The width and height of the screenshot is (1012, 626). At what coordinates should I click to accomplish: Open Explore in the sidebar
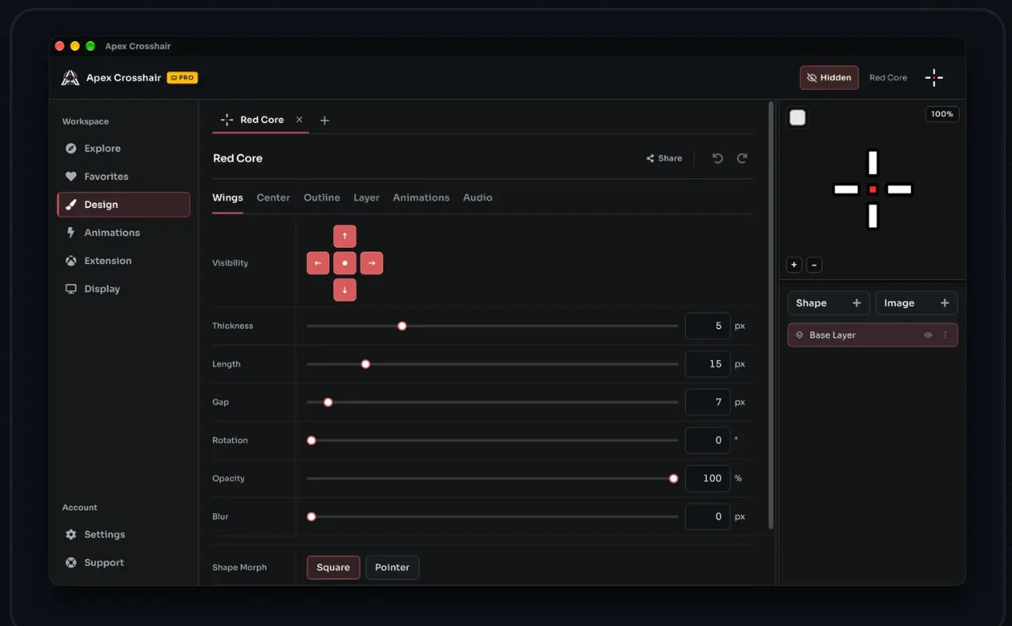124,148
